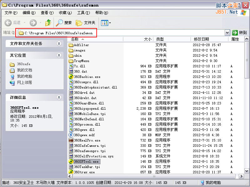Click the vertical scrollbar down arrow

coord(247,171)
